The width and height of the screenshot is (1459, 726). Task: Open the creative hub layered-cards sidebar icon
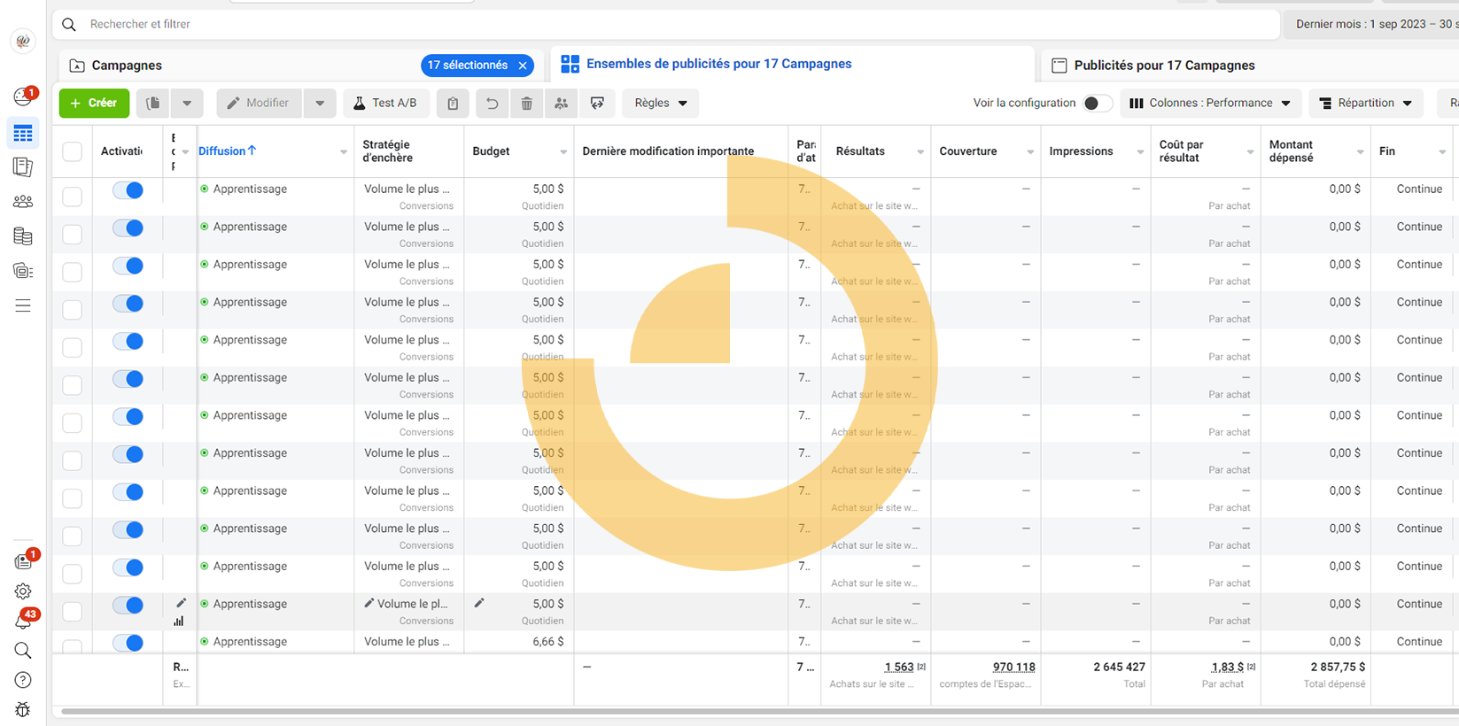23,271
